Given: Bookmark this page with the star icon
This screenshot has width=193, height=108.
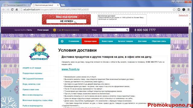Looking at the screenshot, I should coord(174,10).
